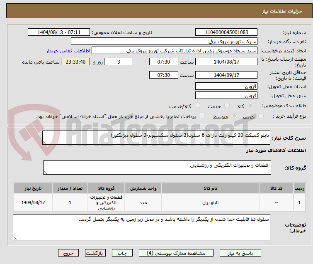Click the شماره نیاز number field
313x264 pixels.
click(x=226, y=32)
